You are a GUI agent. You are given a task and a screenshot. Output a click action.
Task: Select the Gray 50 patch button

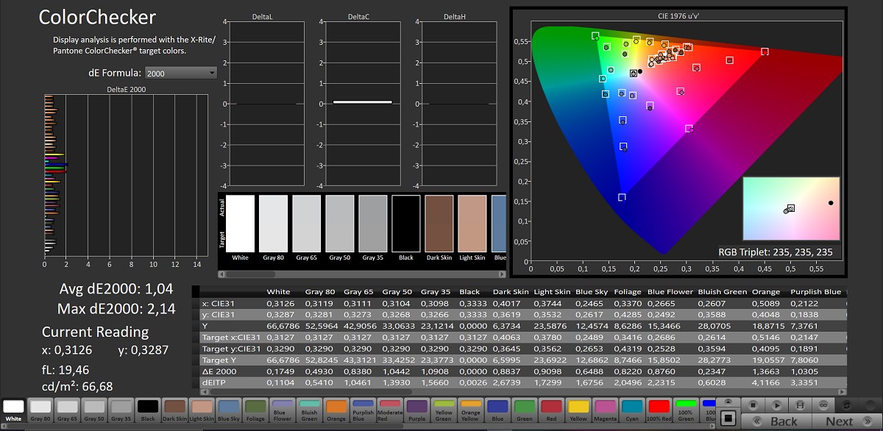click(x=94, y=410)
